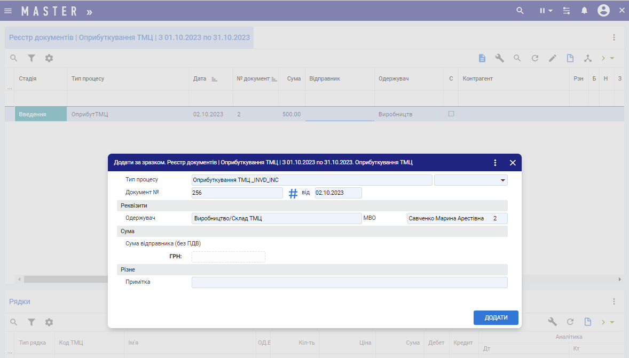Viewport: 629px width, 358px height.
Task: Click the ДОДАТИ button
Action: click(x=496, y=317)
